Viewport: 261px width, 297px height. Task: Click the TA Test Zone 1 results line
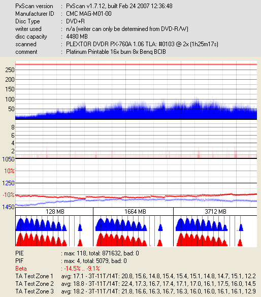(x=136, y=276)
